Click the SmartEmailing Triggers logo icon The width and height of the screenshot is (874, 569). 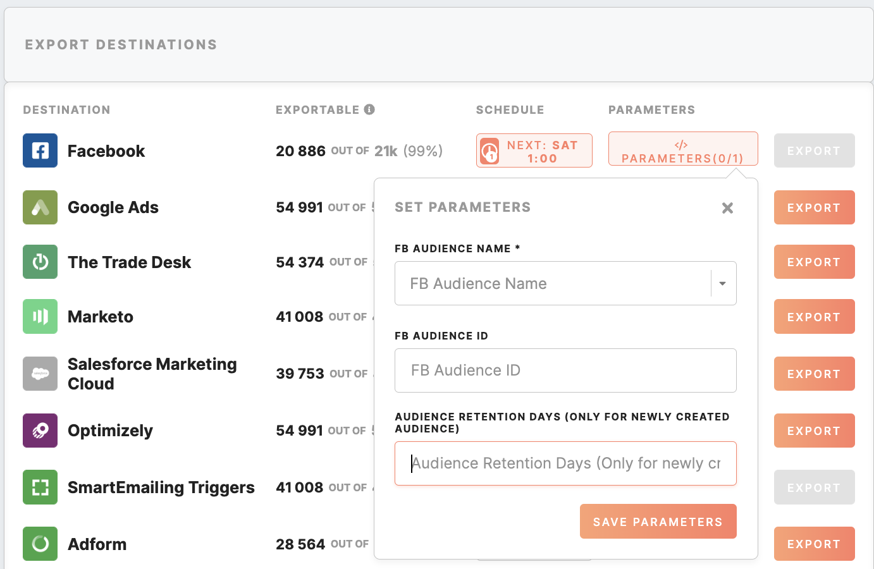pos(40,487)
